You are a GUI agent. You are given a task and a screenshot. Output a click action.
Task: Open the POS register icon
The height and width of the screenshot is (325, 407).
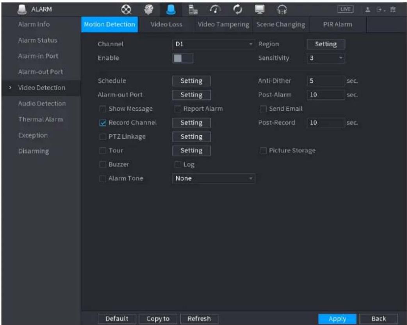tap(193, 10)
